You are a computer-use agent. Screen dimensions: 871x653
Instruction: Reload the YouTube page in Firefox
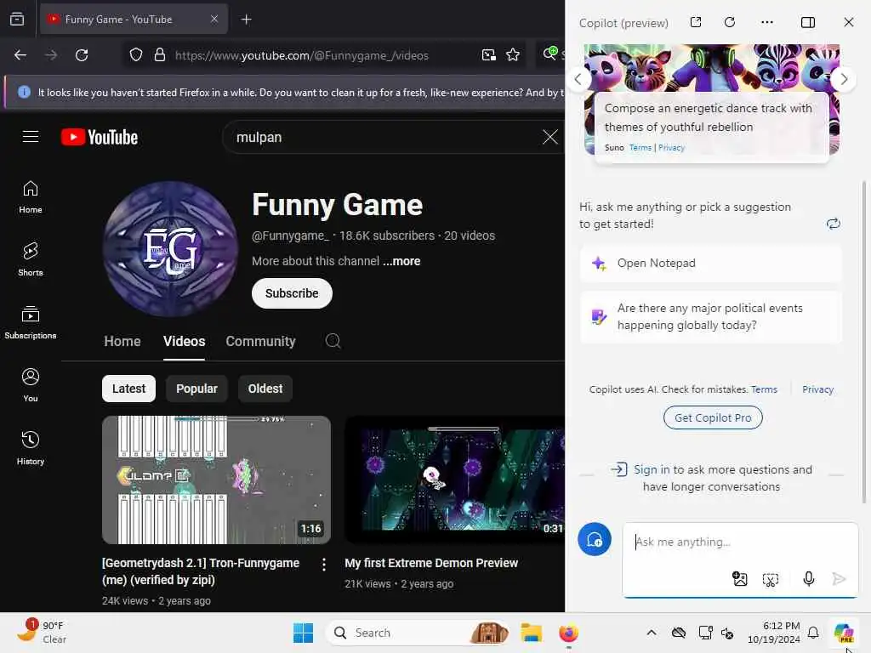[x=82, y=55]
